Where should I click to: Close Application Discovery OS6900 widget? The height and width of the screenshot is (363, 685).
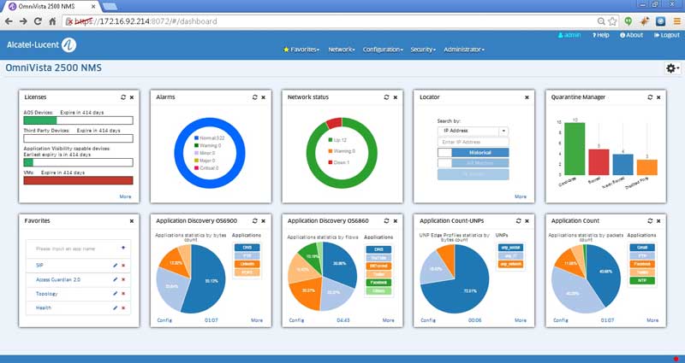(263, 221)
